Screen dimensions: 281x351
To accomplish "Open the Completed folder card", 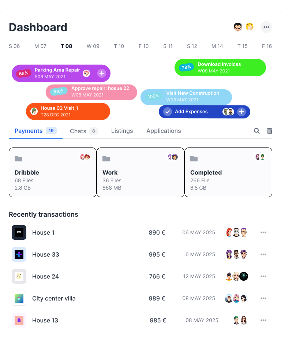I will [x=228, y=172].
